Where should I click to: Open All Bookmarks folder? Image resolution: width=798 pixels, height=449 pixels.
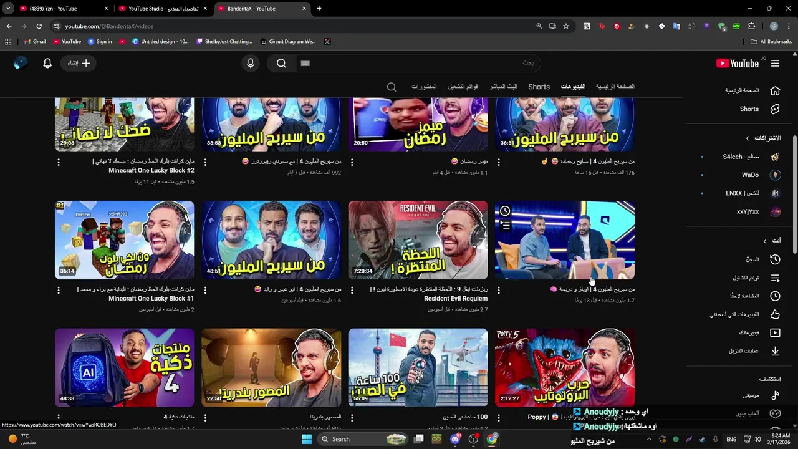tap(771, 42)
